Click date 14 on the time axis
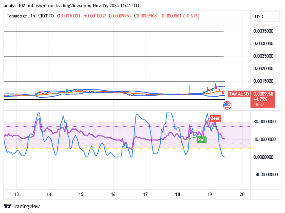Screen dimensions: 285x213 (x=49, y=194)
